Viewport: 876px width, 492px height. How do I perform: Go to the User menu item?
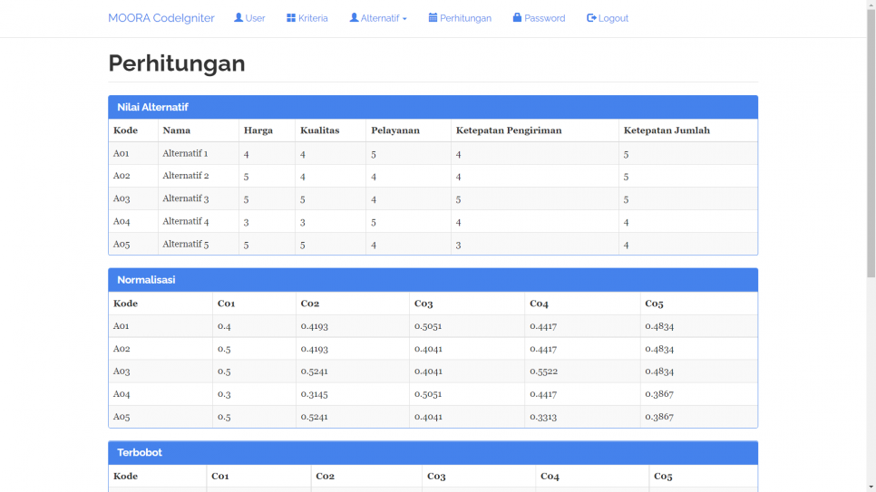(256, 18)
